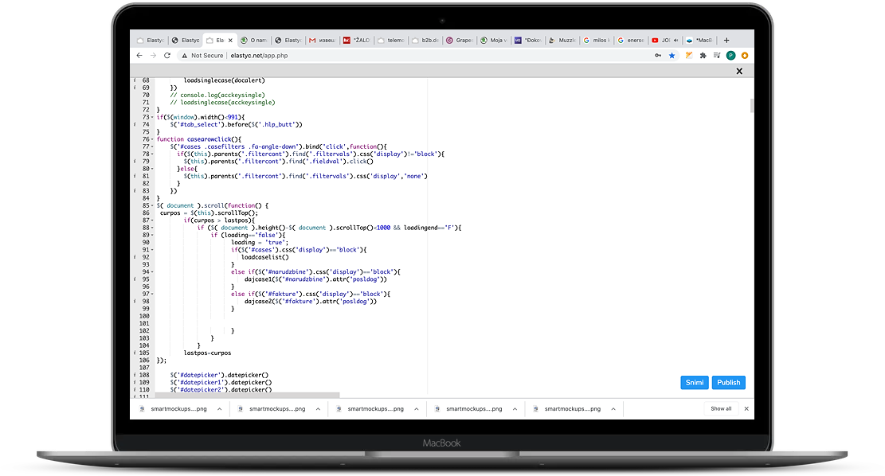The image size is (885, 476).
Task: Click the Snimi button
Action: coord(695,382)
